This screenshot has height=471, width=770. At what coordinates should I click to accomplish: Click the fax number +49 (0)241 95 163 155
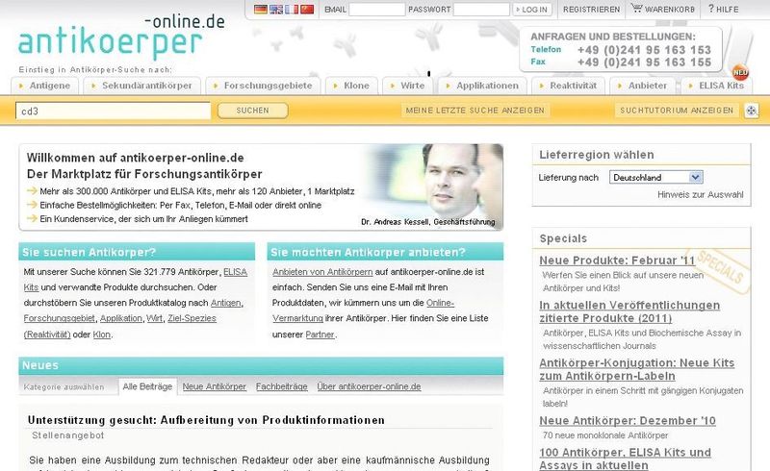pos(644,62)
